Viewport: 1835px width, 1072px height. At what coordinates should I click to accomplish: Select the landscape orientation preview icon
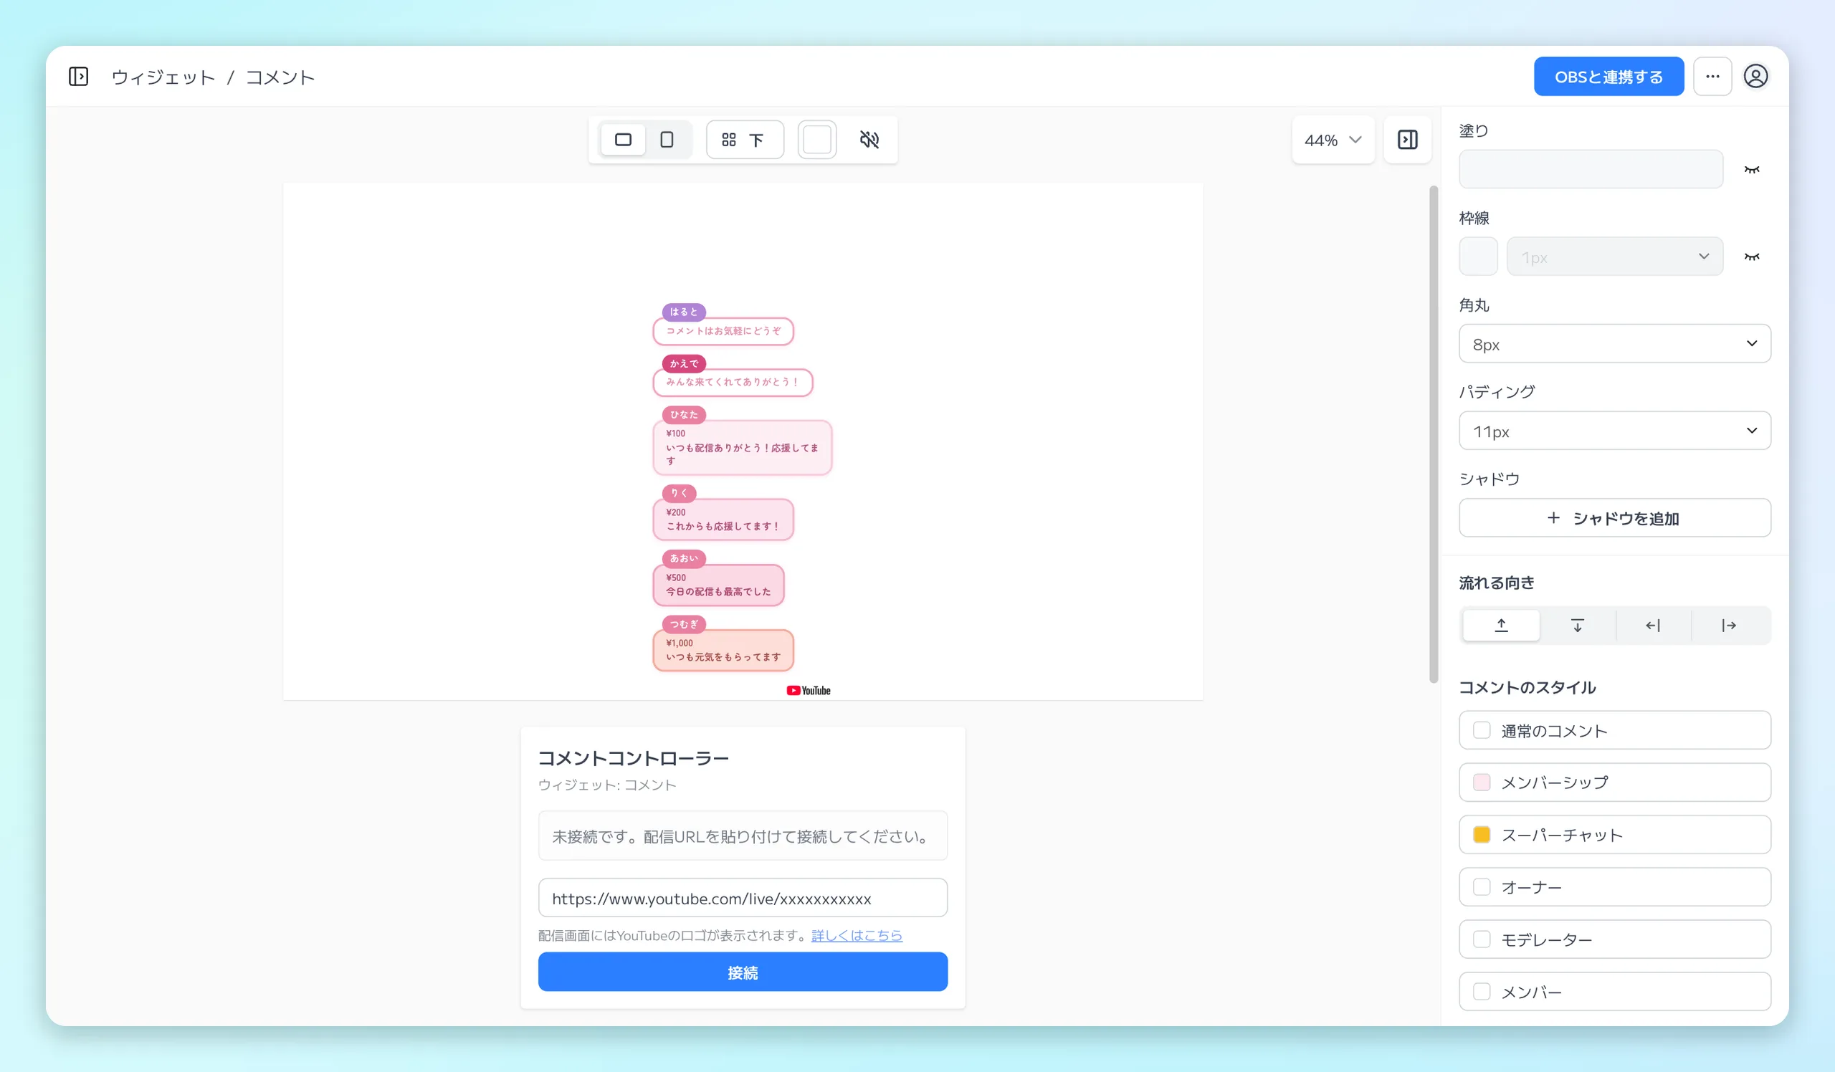[623, 140]
